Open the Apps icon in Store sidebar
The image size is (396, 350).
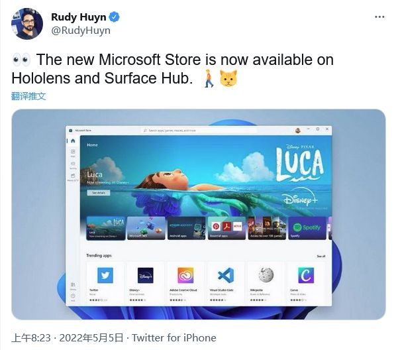[73, 152]
